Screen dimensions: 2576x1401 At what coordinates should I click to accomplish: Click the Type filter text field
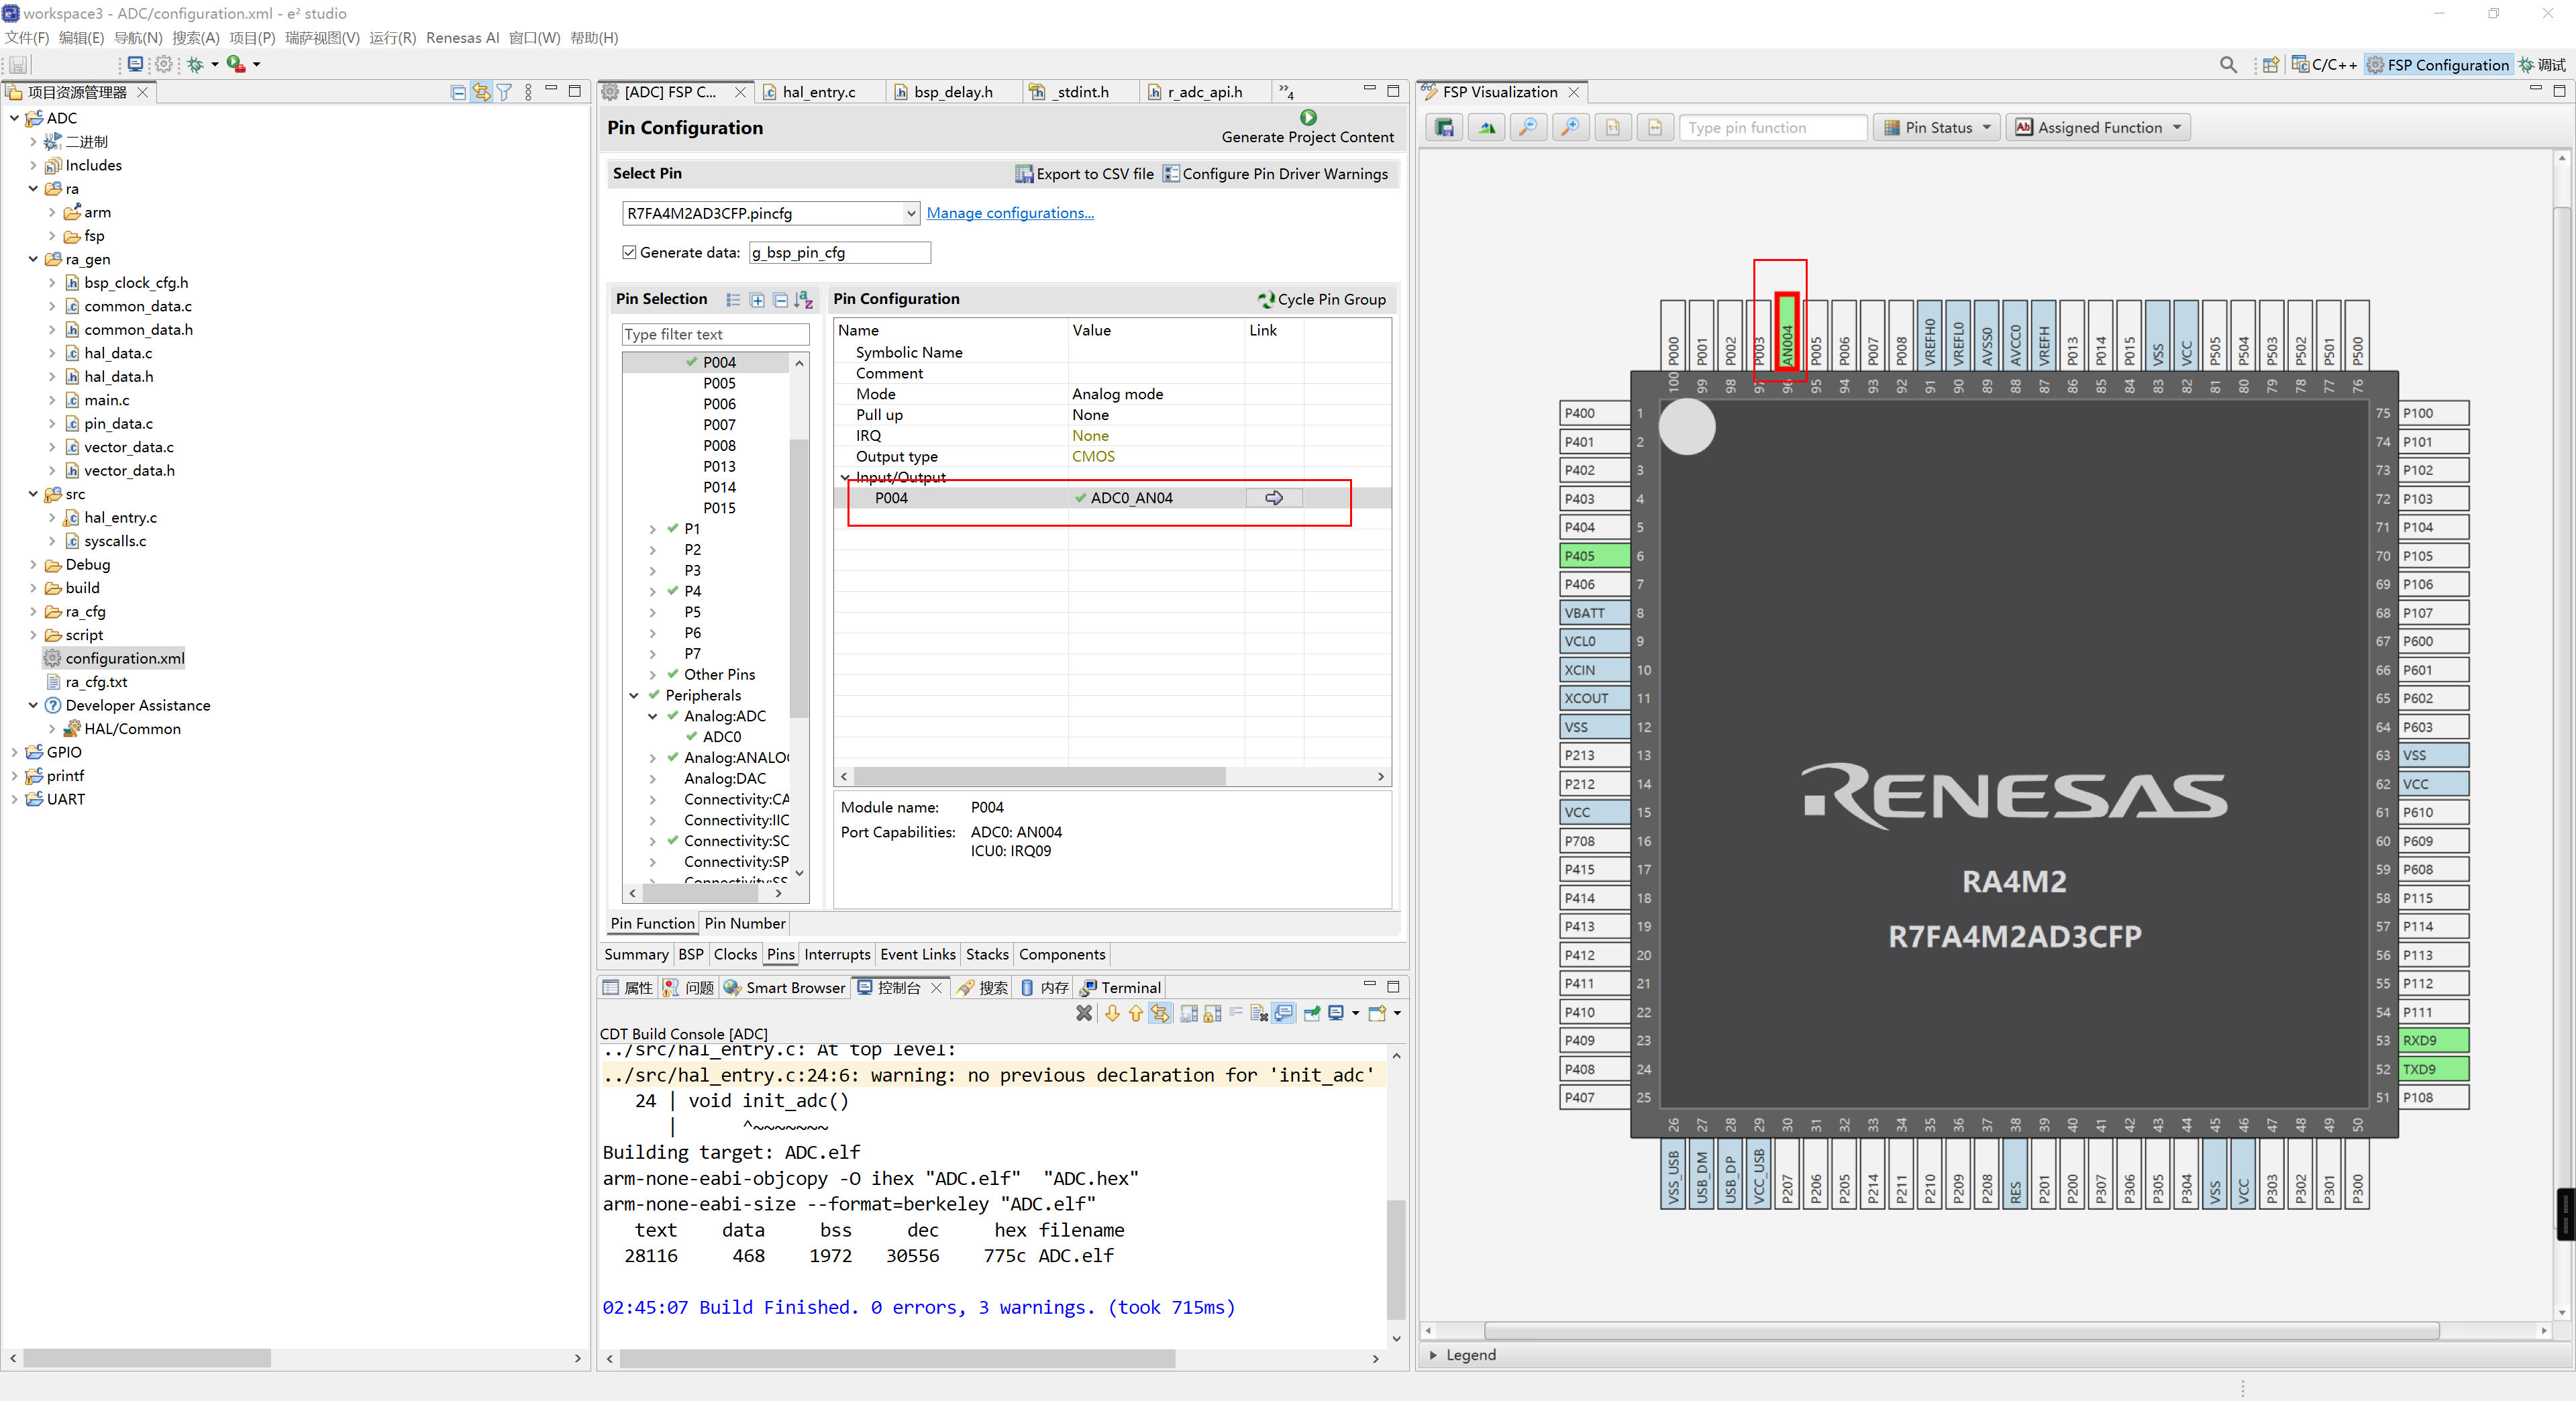(x=715, y=335)
